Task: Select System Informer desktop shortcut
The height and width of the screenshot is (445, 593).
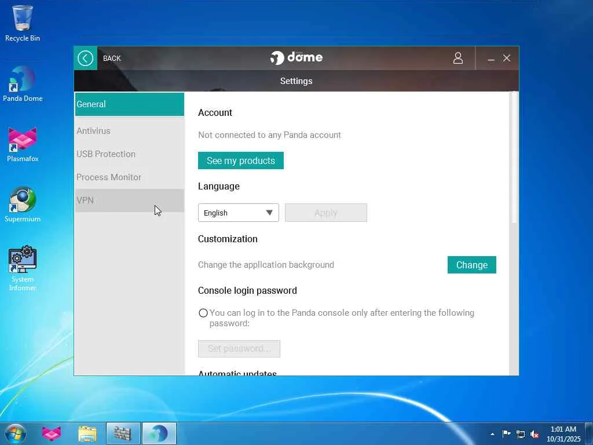Action: point(23,268)
